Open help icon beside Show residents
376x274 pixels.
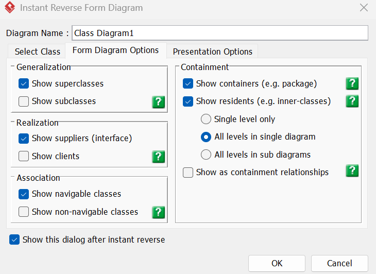pyautogui.click(x=352, y=101)
